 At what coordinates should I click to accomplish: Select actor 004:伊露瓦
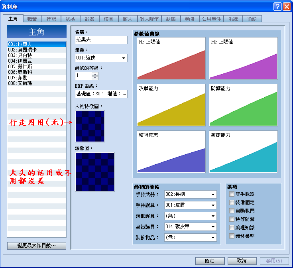coord(37,61)
